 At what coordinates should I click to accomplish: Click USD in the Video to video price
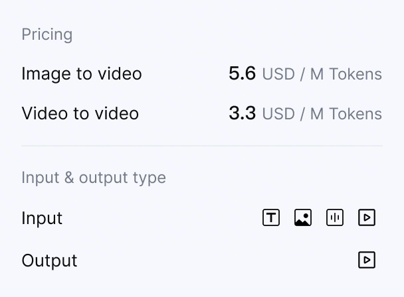(278, 114)
